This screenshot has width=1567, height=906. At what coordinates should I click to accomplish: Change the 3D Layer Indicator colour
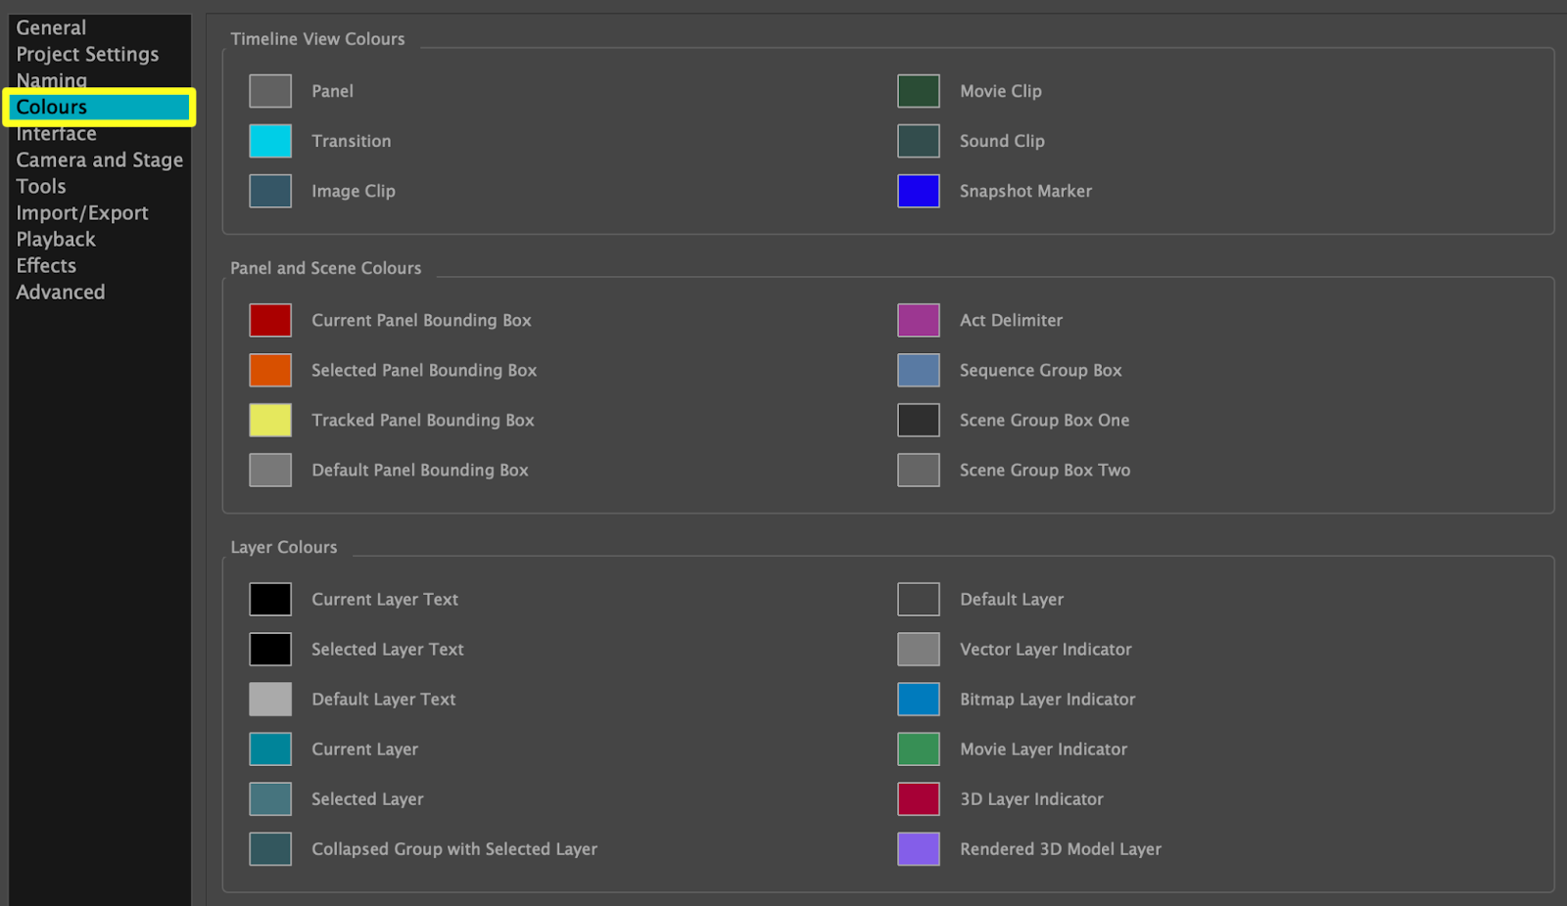918,798
